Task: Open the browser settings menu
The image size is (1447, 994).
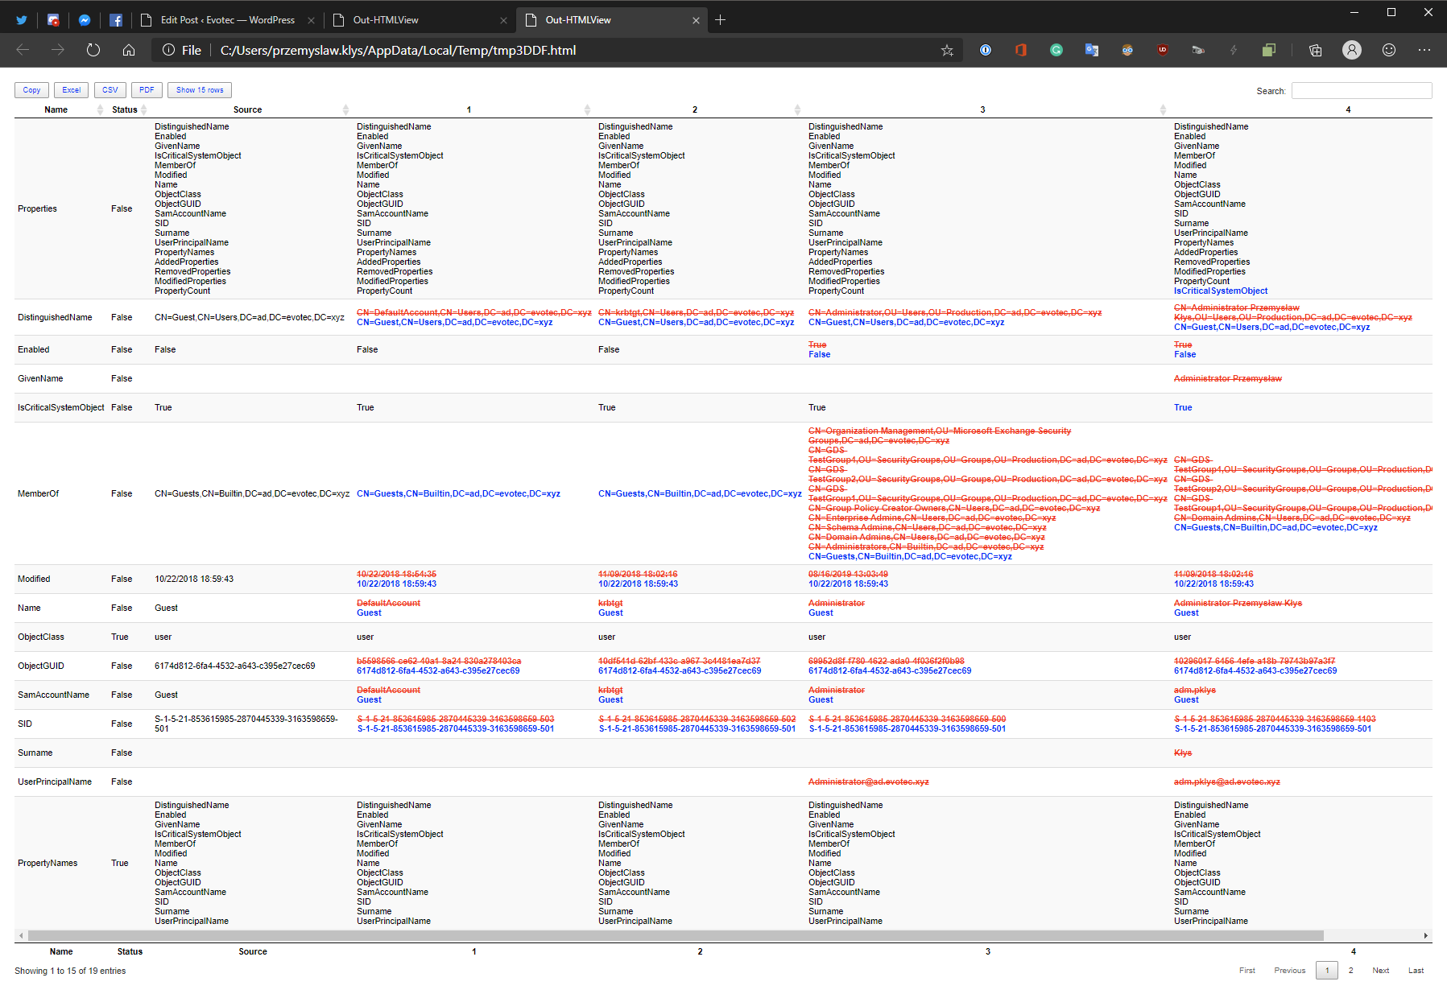Action: coord(1424,50)
